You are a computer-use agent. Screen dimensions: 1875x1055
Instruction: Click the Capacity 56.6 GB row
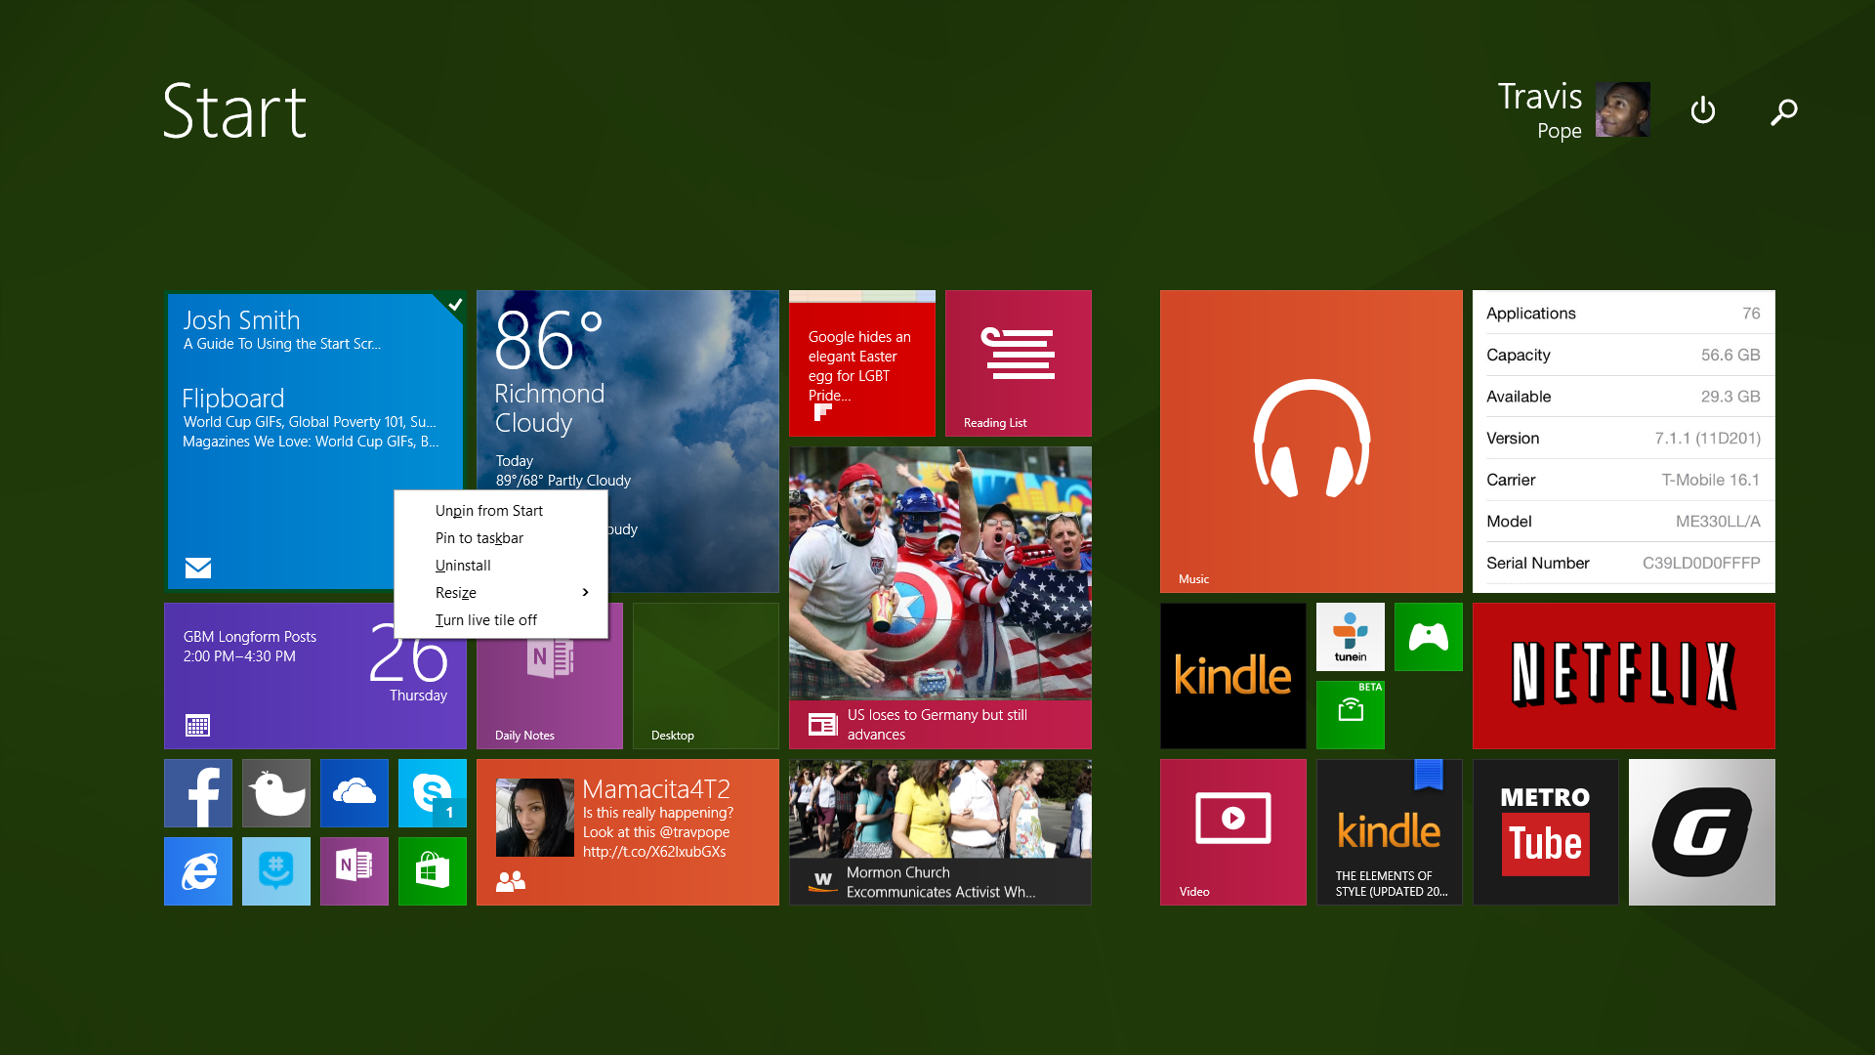coord(1623,355)
